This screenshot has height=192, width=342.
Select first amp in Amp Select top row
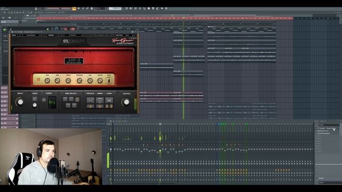(x=65, y=99)
